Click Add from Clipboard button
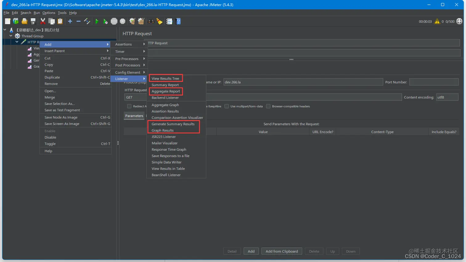 coord(282,251)
